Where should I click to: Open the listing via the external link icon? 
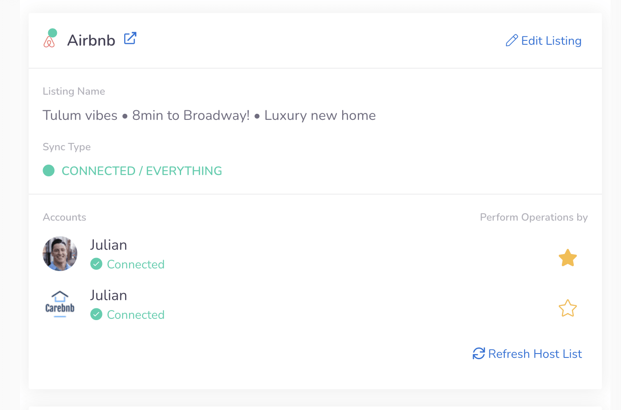coord(130,38)
